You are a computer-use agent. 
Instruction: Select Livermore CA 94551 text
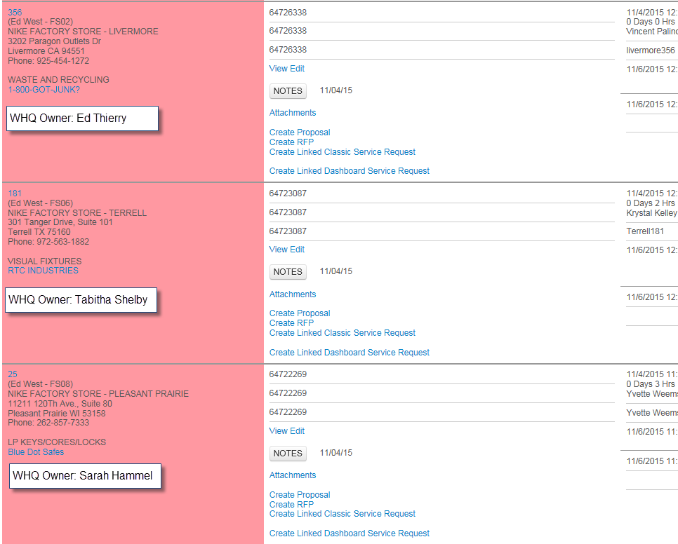[x=46, y=51]
